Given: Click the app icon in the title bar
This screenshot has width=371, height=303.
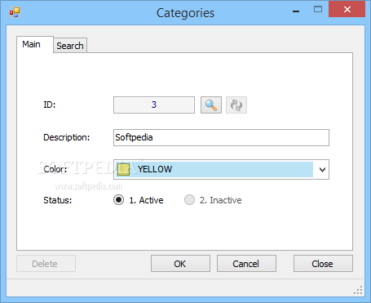Looking at the screenshot, I should tap(15, 12).
